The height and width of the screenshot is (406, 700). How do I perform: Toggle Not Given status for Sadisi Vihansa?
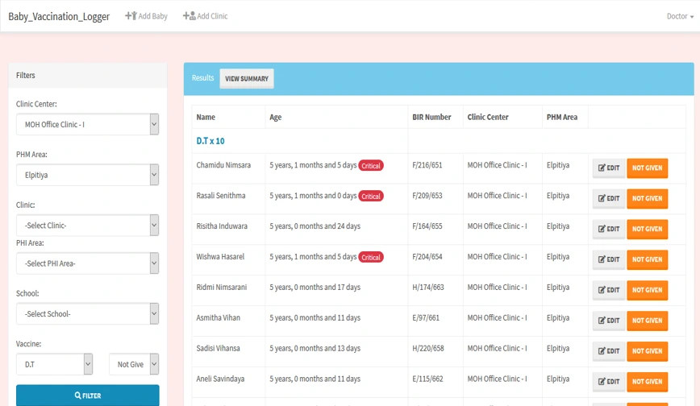tap(647, 351)
